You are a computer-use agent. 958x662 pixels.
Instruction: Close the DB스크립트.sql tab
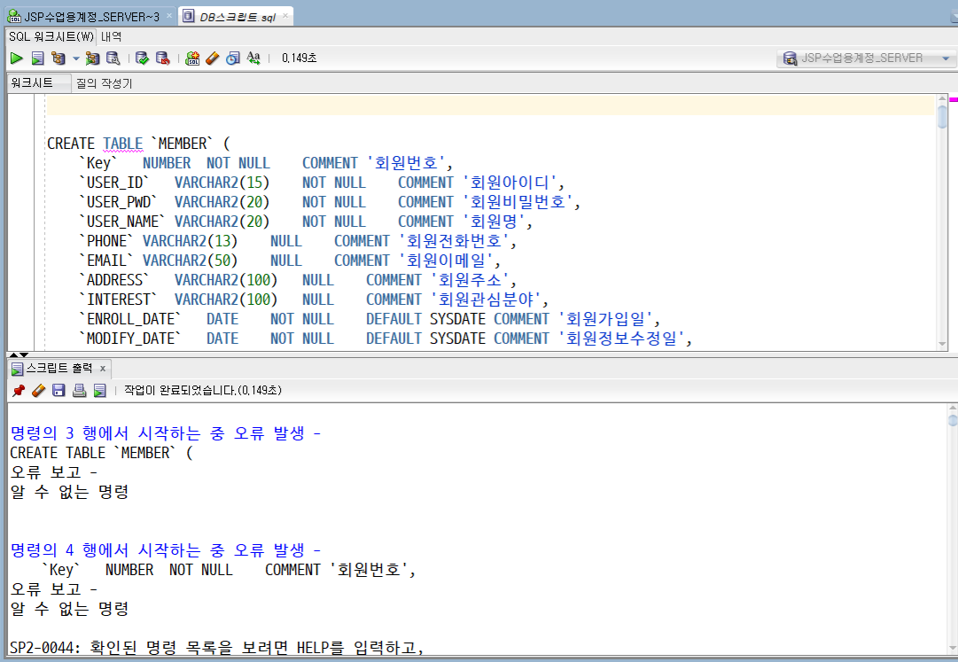285,16
